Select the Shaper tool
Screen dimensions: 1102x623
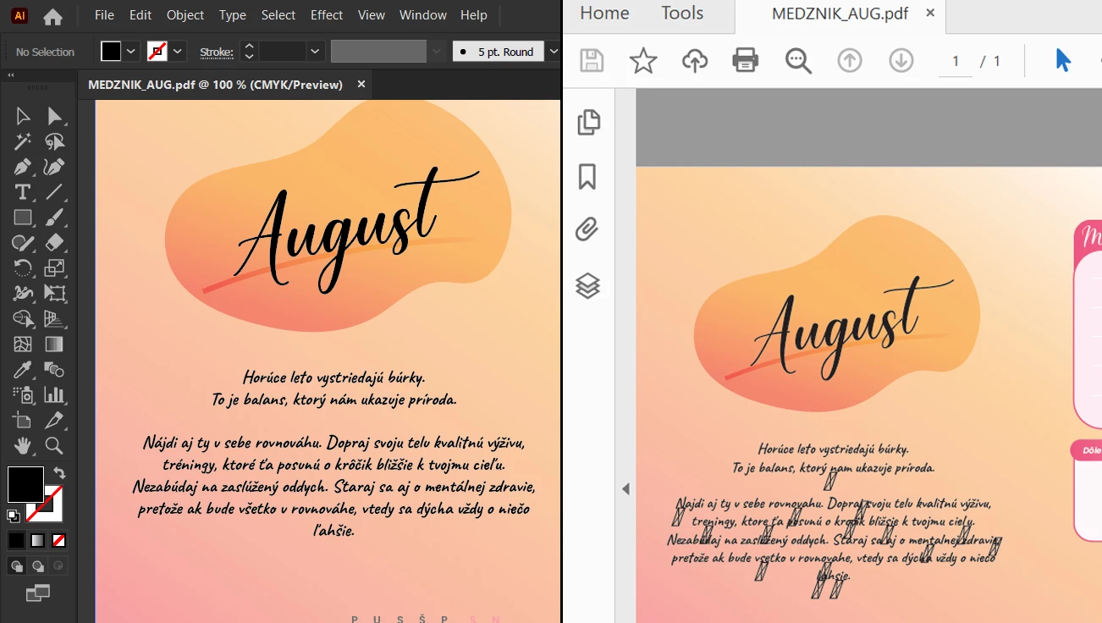point(23,243)
